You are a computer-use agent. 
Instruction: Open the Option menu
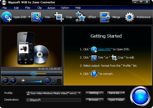[x=65, y=8]
